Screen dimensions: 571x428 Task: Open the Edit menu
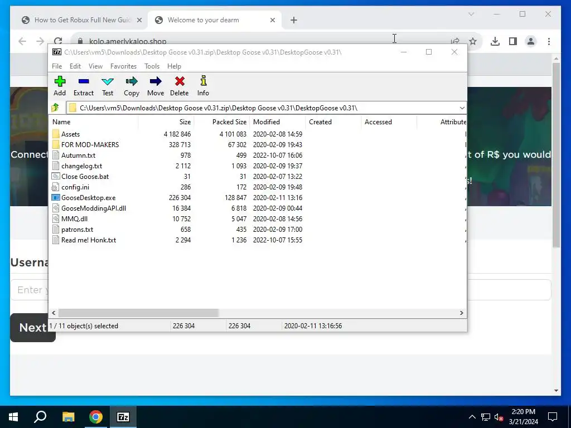(x=75, y=66)
